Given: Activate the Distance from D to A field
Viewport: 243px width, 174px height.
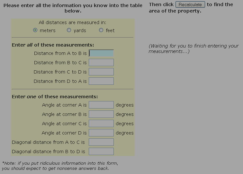Looking at the screenshot, I should pyautogui.click(x=101, y=81).
